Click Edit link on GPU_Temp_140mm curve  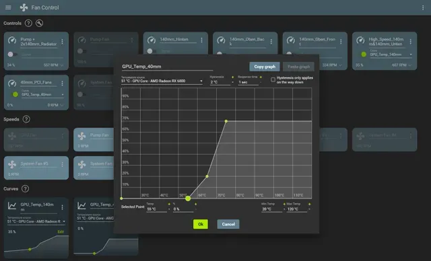(61, 231)
